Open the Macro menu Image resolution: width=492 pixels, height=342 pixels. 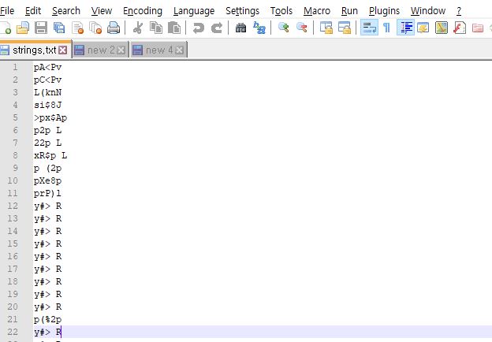pos(317,11)
